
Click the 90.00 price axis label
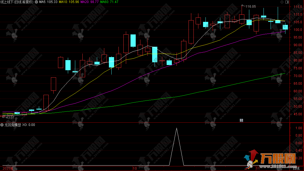tap(298, 45)
